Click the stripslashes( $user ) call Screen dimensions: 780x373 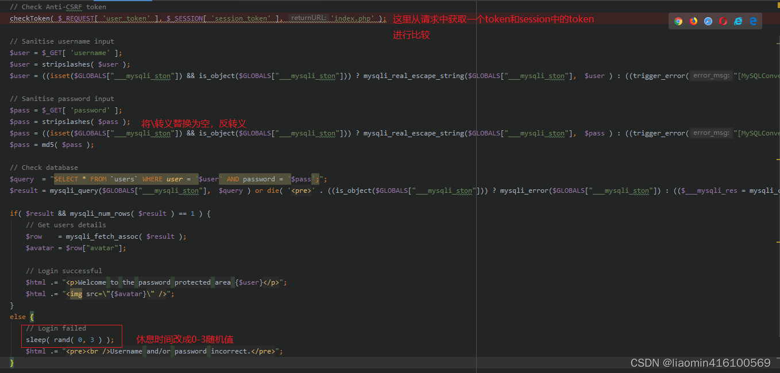[x=84, y=64]
